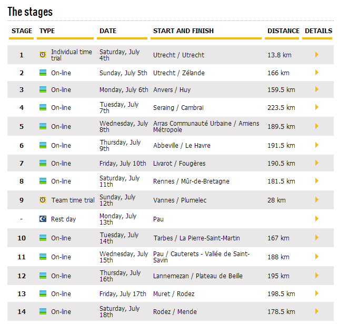The width and height of the screenshot is (338, 324).
Task: Click the on-line icon for stage 12
Action: click(43, 276)
